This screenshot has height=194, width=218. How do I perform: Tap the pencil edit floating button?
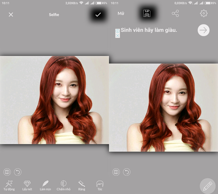(208, 186)
